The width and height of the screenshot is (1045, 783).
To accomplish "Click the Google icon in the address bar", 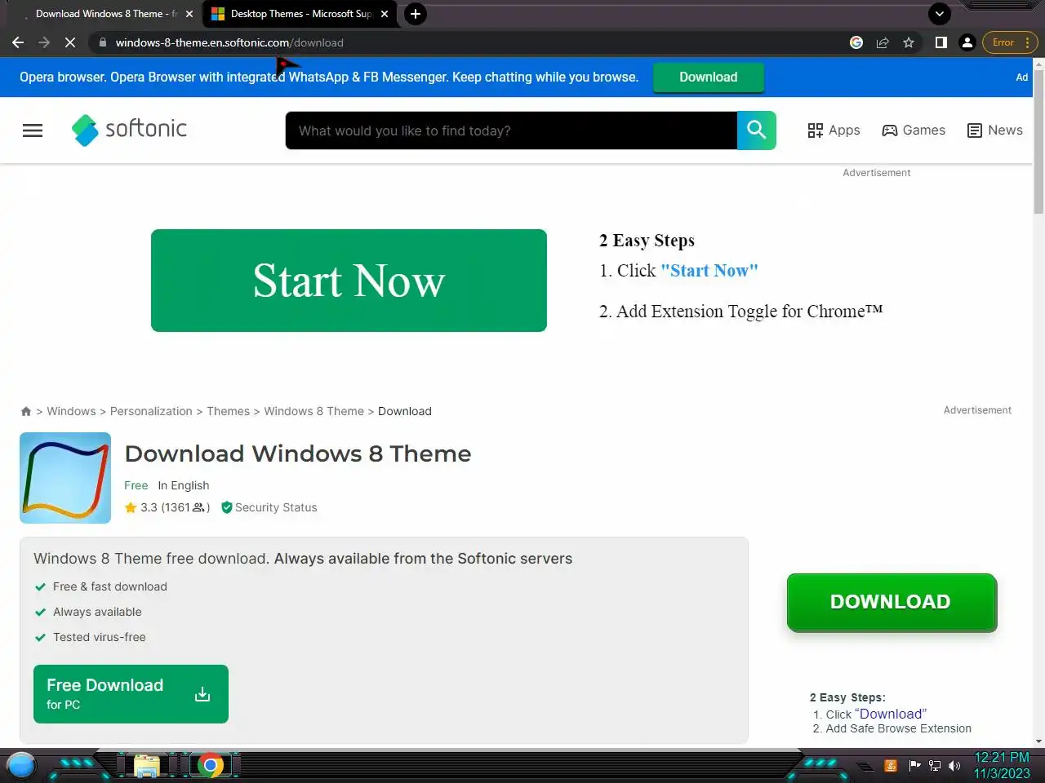I will 856,42.
